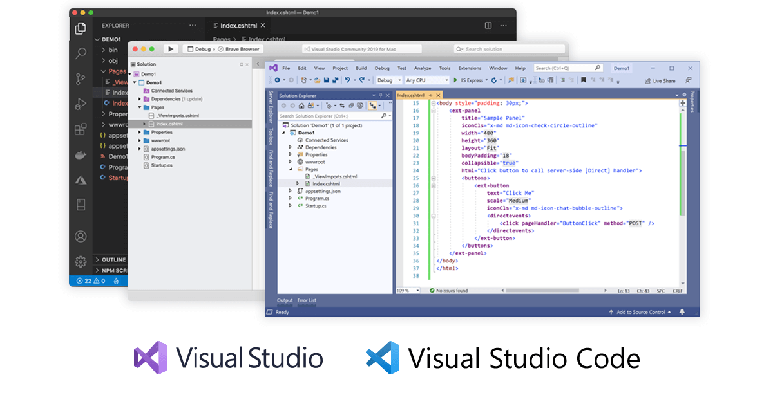The image size is (773, 404).
Task: Open Manage gear in VS Code activity bar
Action: point(81,261)
